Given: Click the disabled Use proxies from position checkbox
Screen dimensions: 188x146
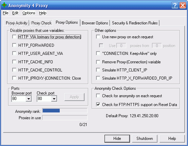Looking at the screenshot, I should [x=101, y=45].
